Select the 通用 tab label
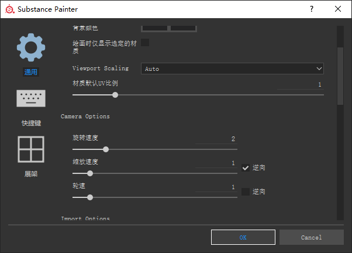 coord(30,72)
